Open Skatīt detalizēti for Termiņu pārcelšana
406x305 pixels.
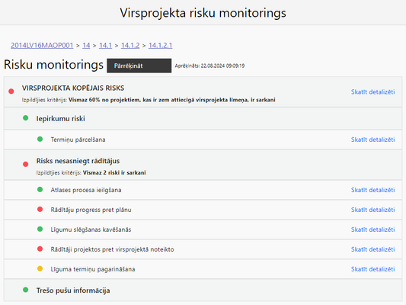(x=372, y=140)
